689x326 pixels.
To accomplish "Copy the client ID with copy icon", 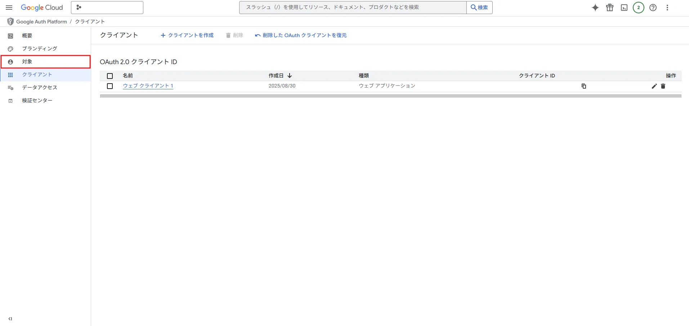I will click(x=584, y=86).
